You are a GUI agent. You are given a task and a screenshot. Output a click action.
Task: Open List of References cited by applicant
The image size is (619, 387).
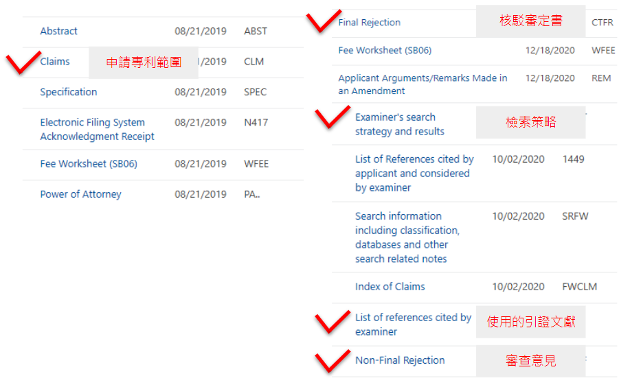414,173
